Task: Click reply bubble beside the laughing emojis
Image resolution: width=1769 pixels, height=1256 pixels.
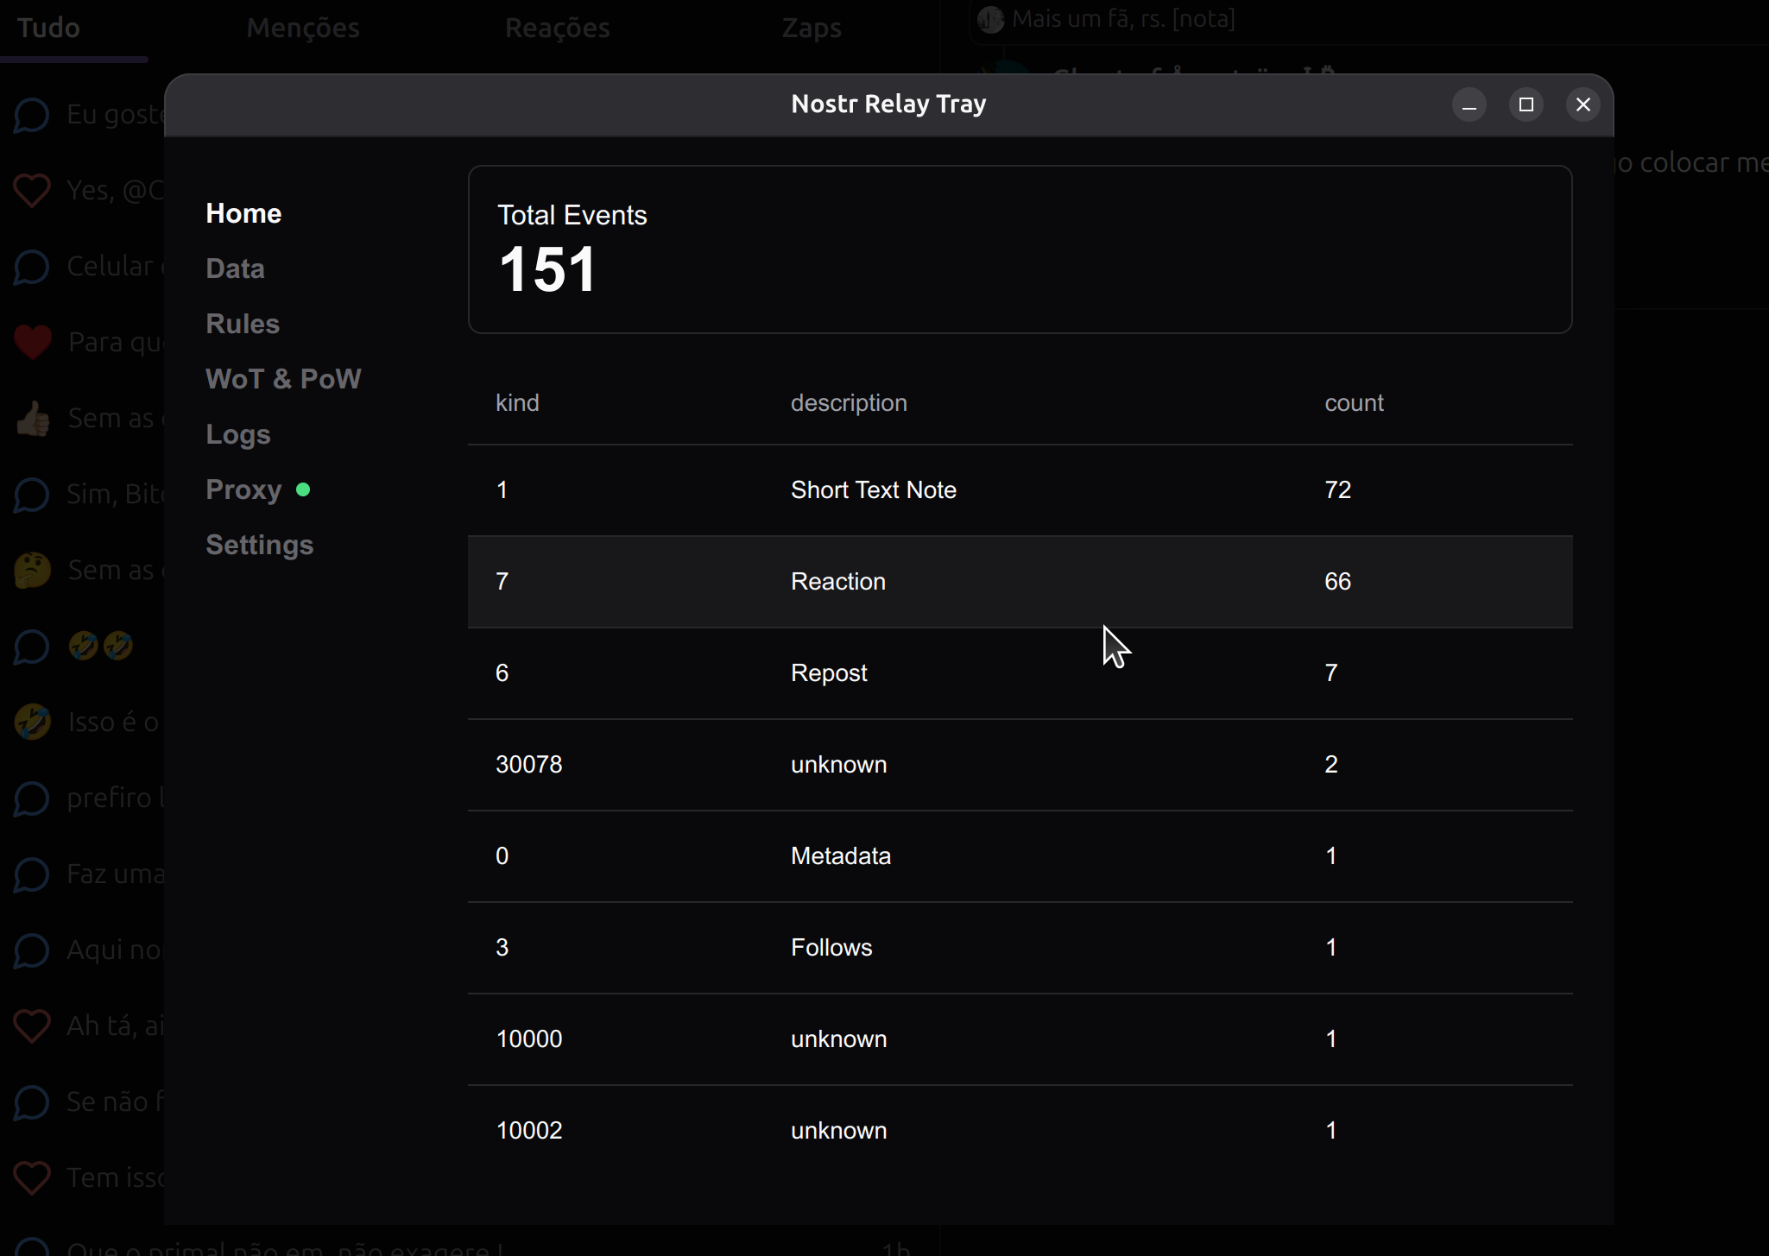Action: [x=31, y=647]
